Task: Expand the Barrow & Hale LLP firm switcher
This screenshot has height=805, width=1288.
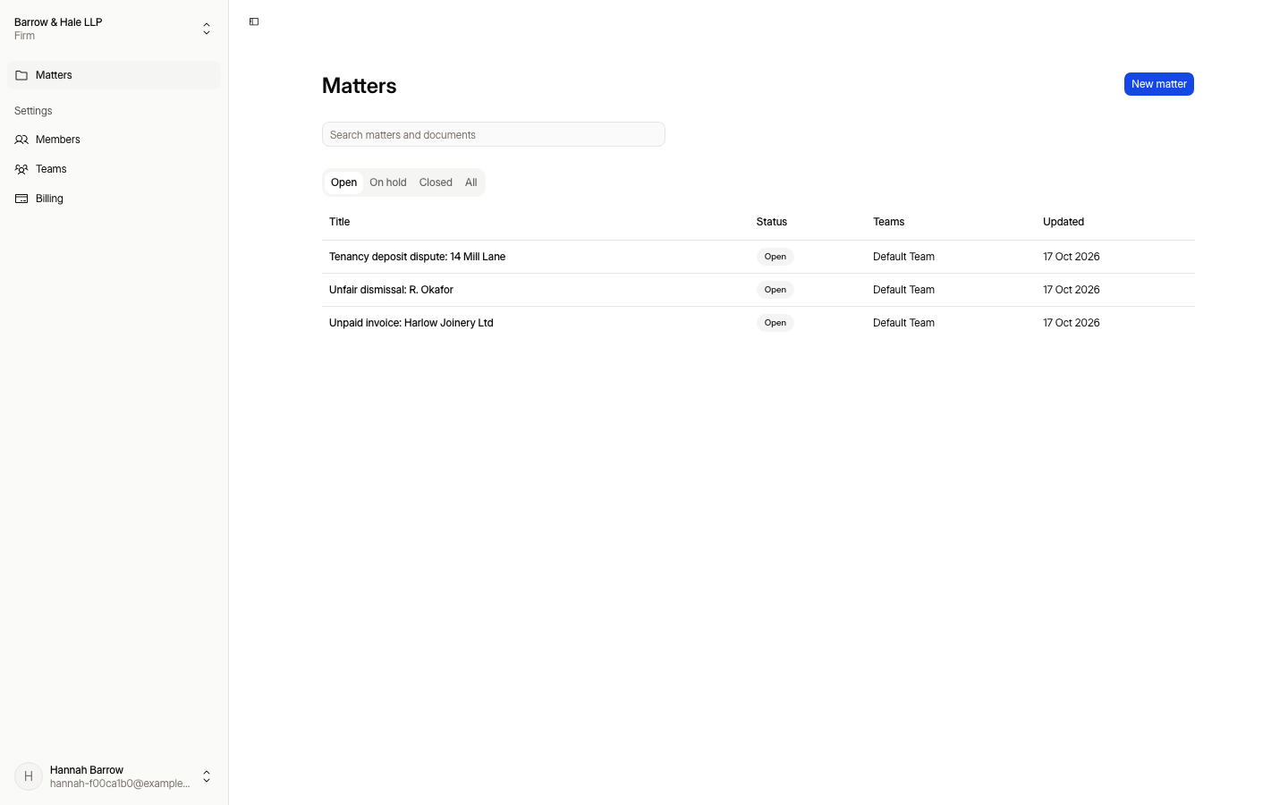Action: (114, 29)
